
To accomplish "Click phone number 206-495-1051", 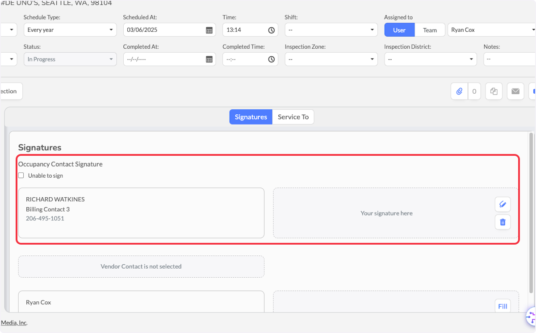I will pyautogui.click(x=45, y=218).
